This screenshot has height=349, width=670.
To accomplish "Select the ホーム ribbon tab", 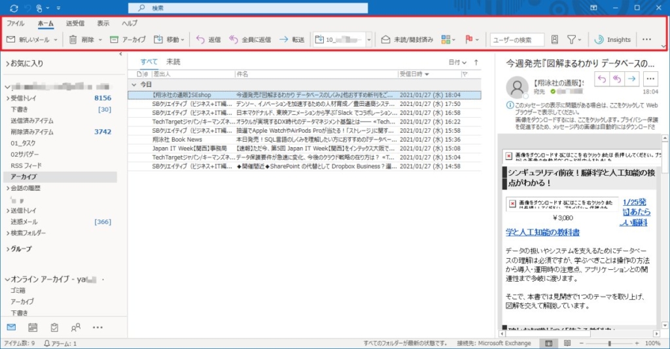I will coord(45,24).
